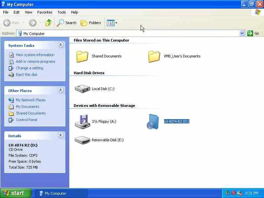The width and height of the screenshot is (264, 198).
Task: Click the Shared Documents folder label
Action: [x=107, y=56]
